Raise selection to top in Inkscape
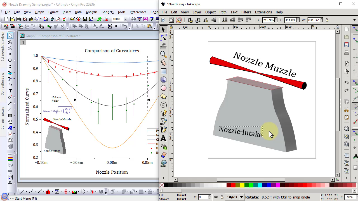 click(248, 20)
